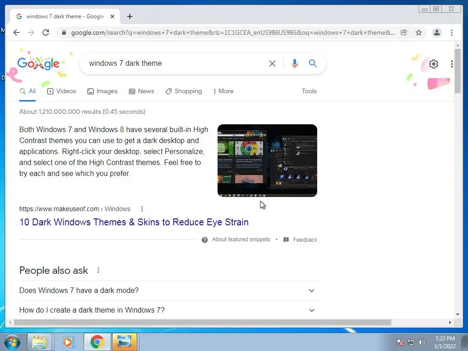The width and height of the screenshot is (468, 351).
Task: Open the taskbar clock showing 7:23 PM
Action: click(445, 342)
